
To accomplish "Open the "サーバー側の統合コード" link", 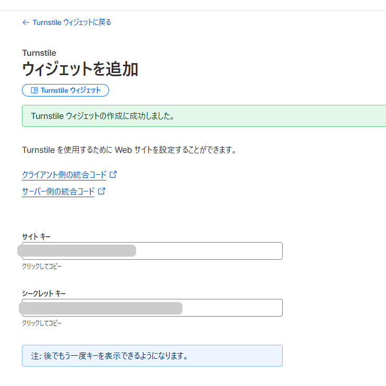I will [58, 191].
